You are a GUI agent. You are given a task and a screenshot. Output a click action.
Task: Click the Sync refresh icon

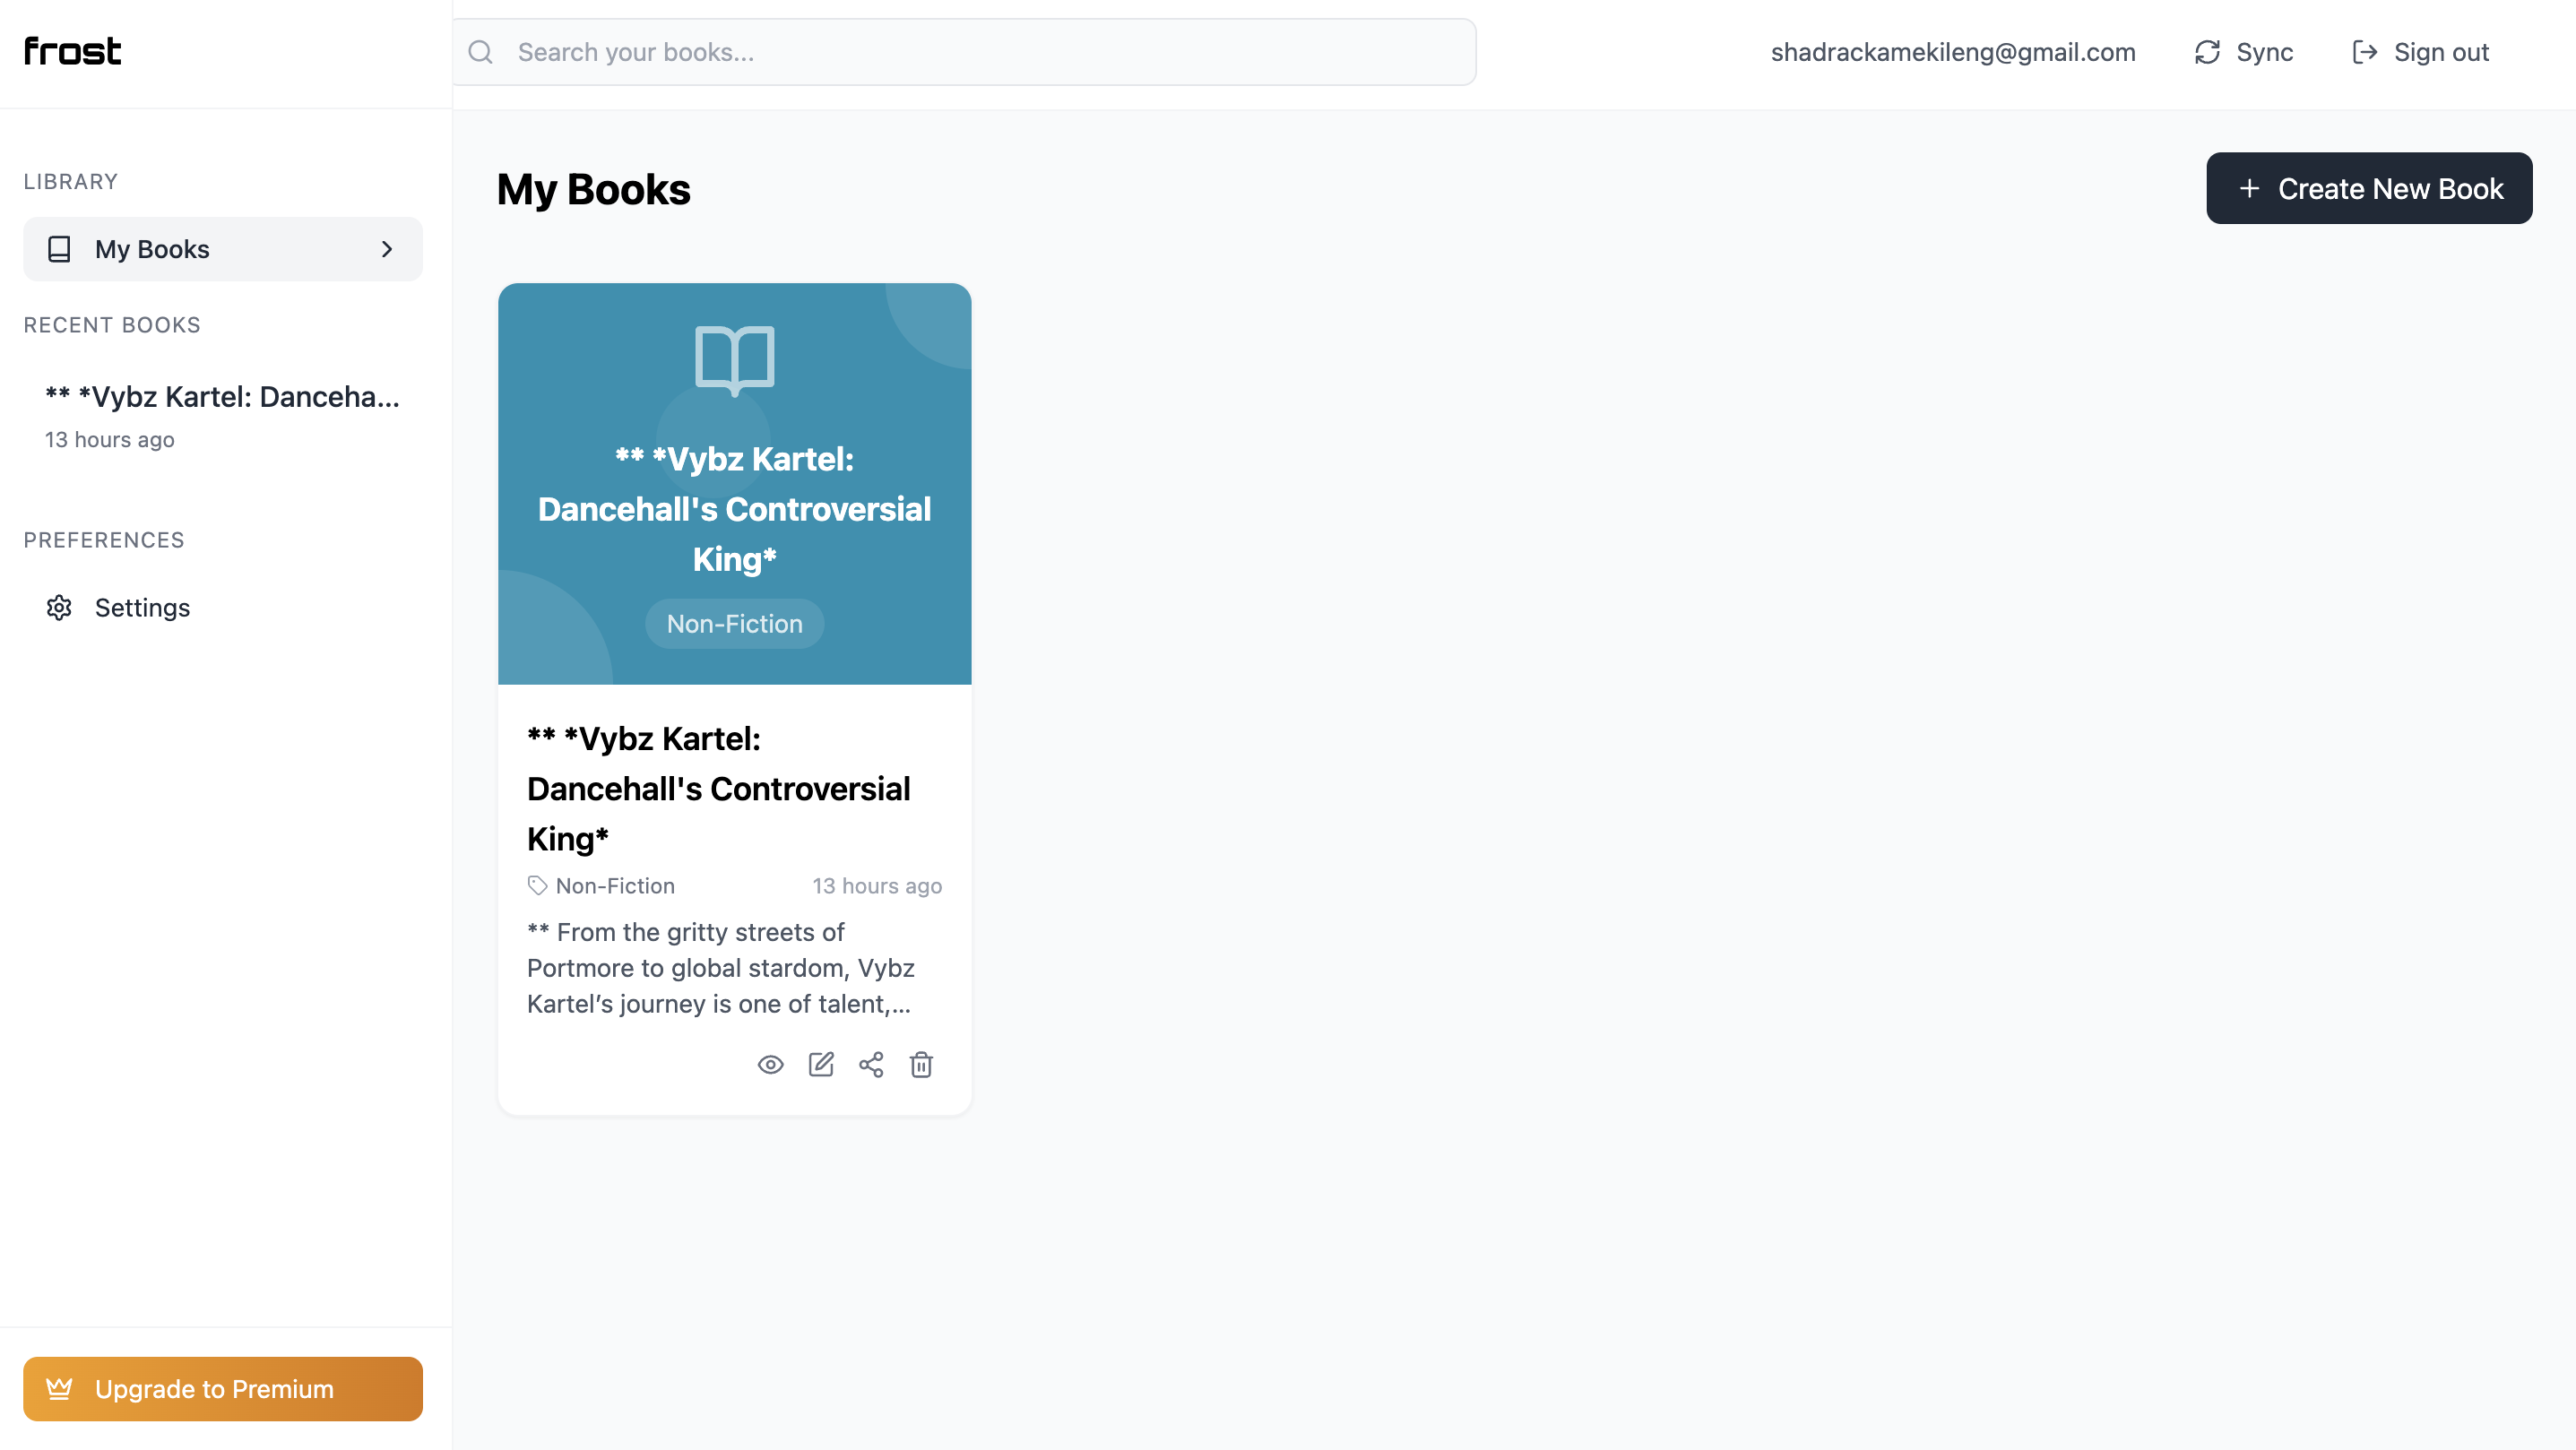pyautogui.click(x=2207, y=52)
